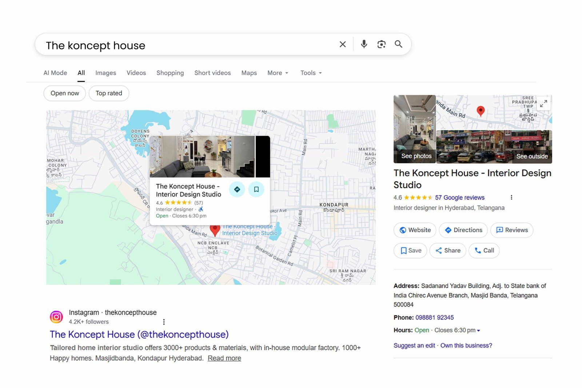Image resolution: width=582 pixels, height=388 pixels.
Task: Clear the search query with the X
Action: click(342, 44)
